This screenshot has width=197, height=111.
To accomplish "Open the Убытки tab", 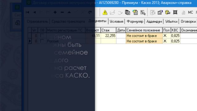I will coord(171,22).
